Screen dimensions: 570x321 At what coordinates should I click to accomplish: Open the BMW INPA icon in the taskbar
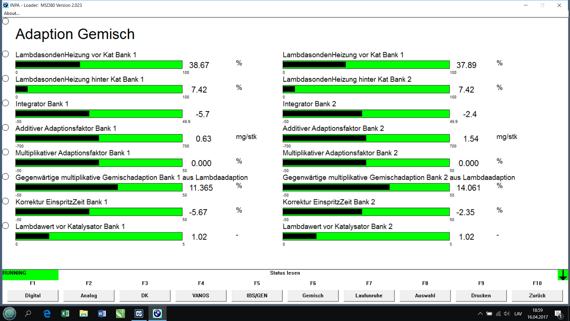[x=158, y=313]
